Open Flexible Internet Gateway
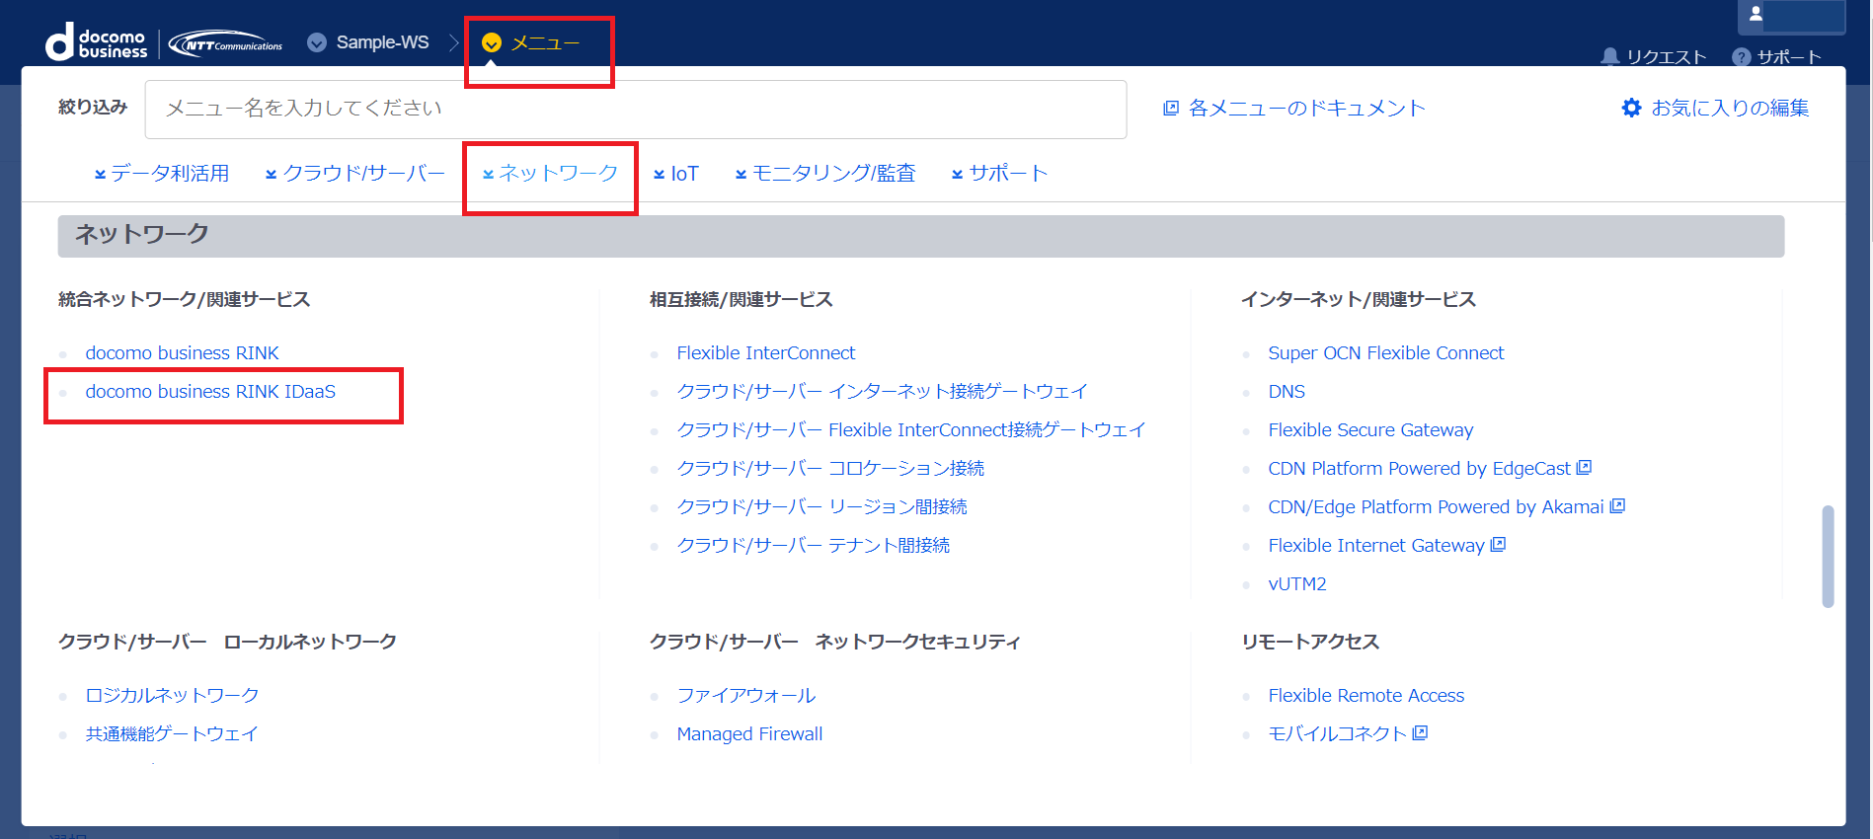1873x839 pixels. tap(1376, 545)
